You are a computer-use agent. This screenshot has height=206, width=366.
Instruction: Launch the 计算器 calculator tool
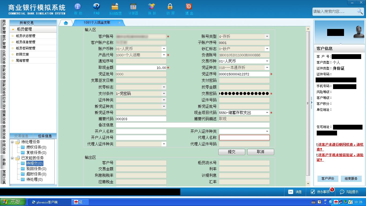click(x=133, y=9)
